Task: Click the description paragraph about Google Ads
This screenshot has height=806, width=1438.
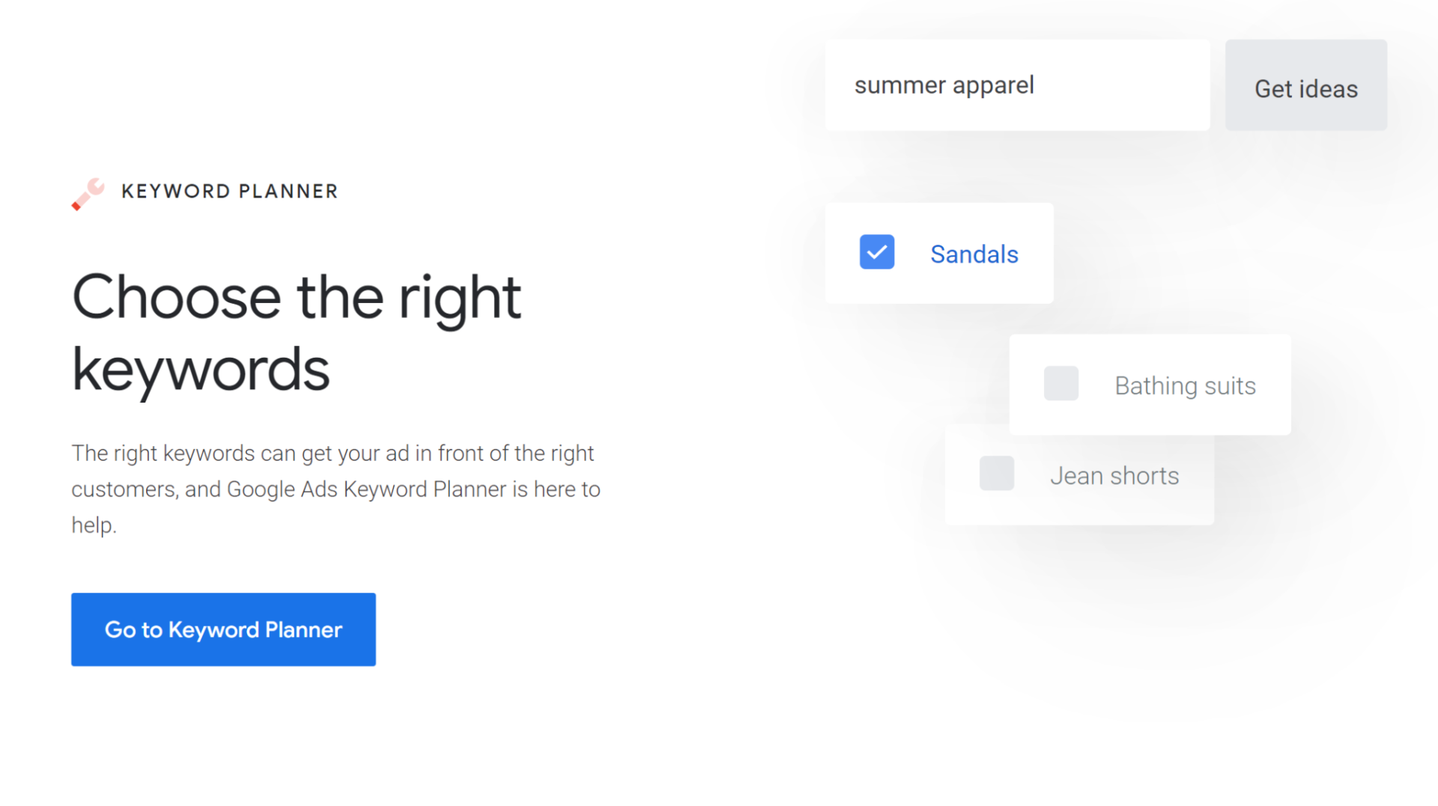Action: [x=336, y=489]
